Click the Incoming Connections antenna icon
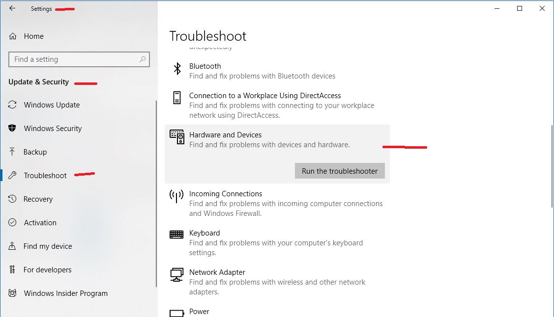Screen dimensions: 554x317 (176, 196)
